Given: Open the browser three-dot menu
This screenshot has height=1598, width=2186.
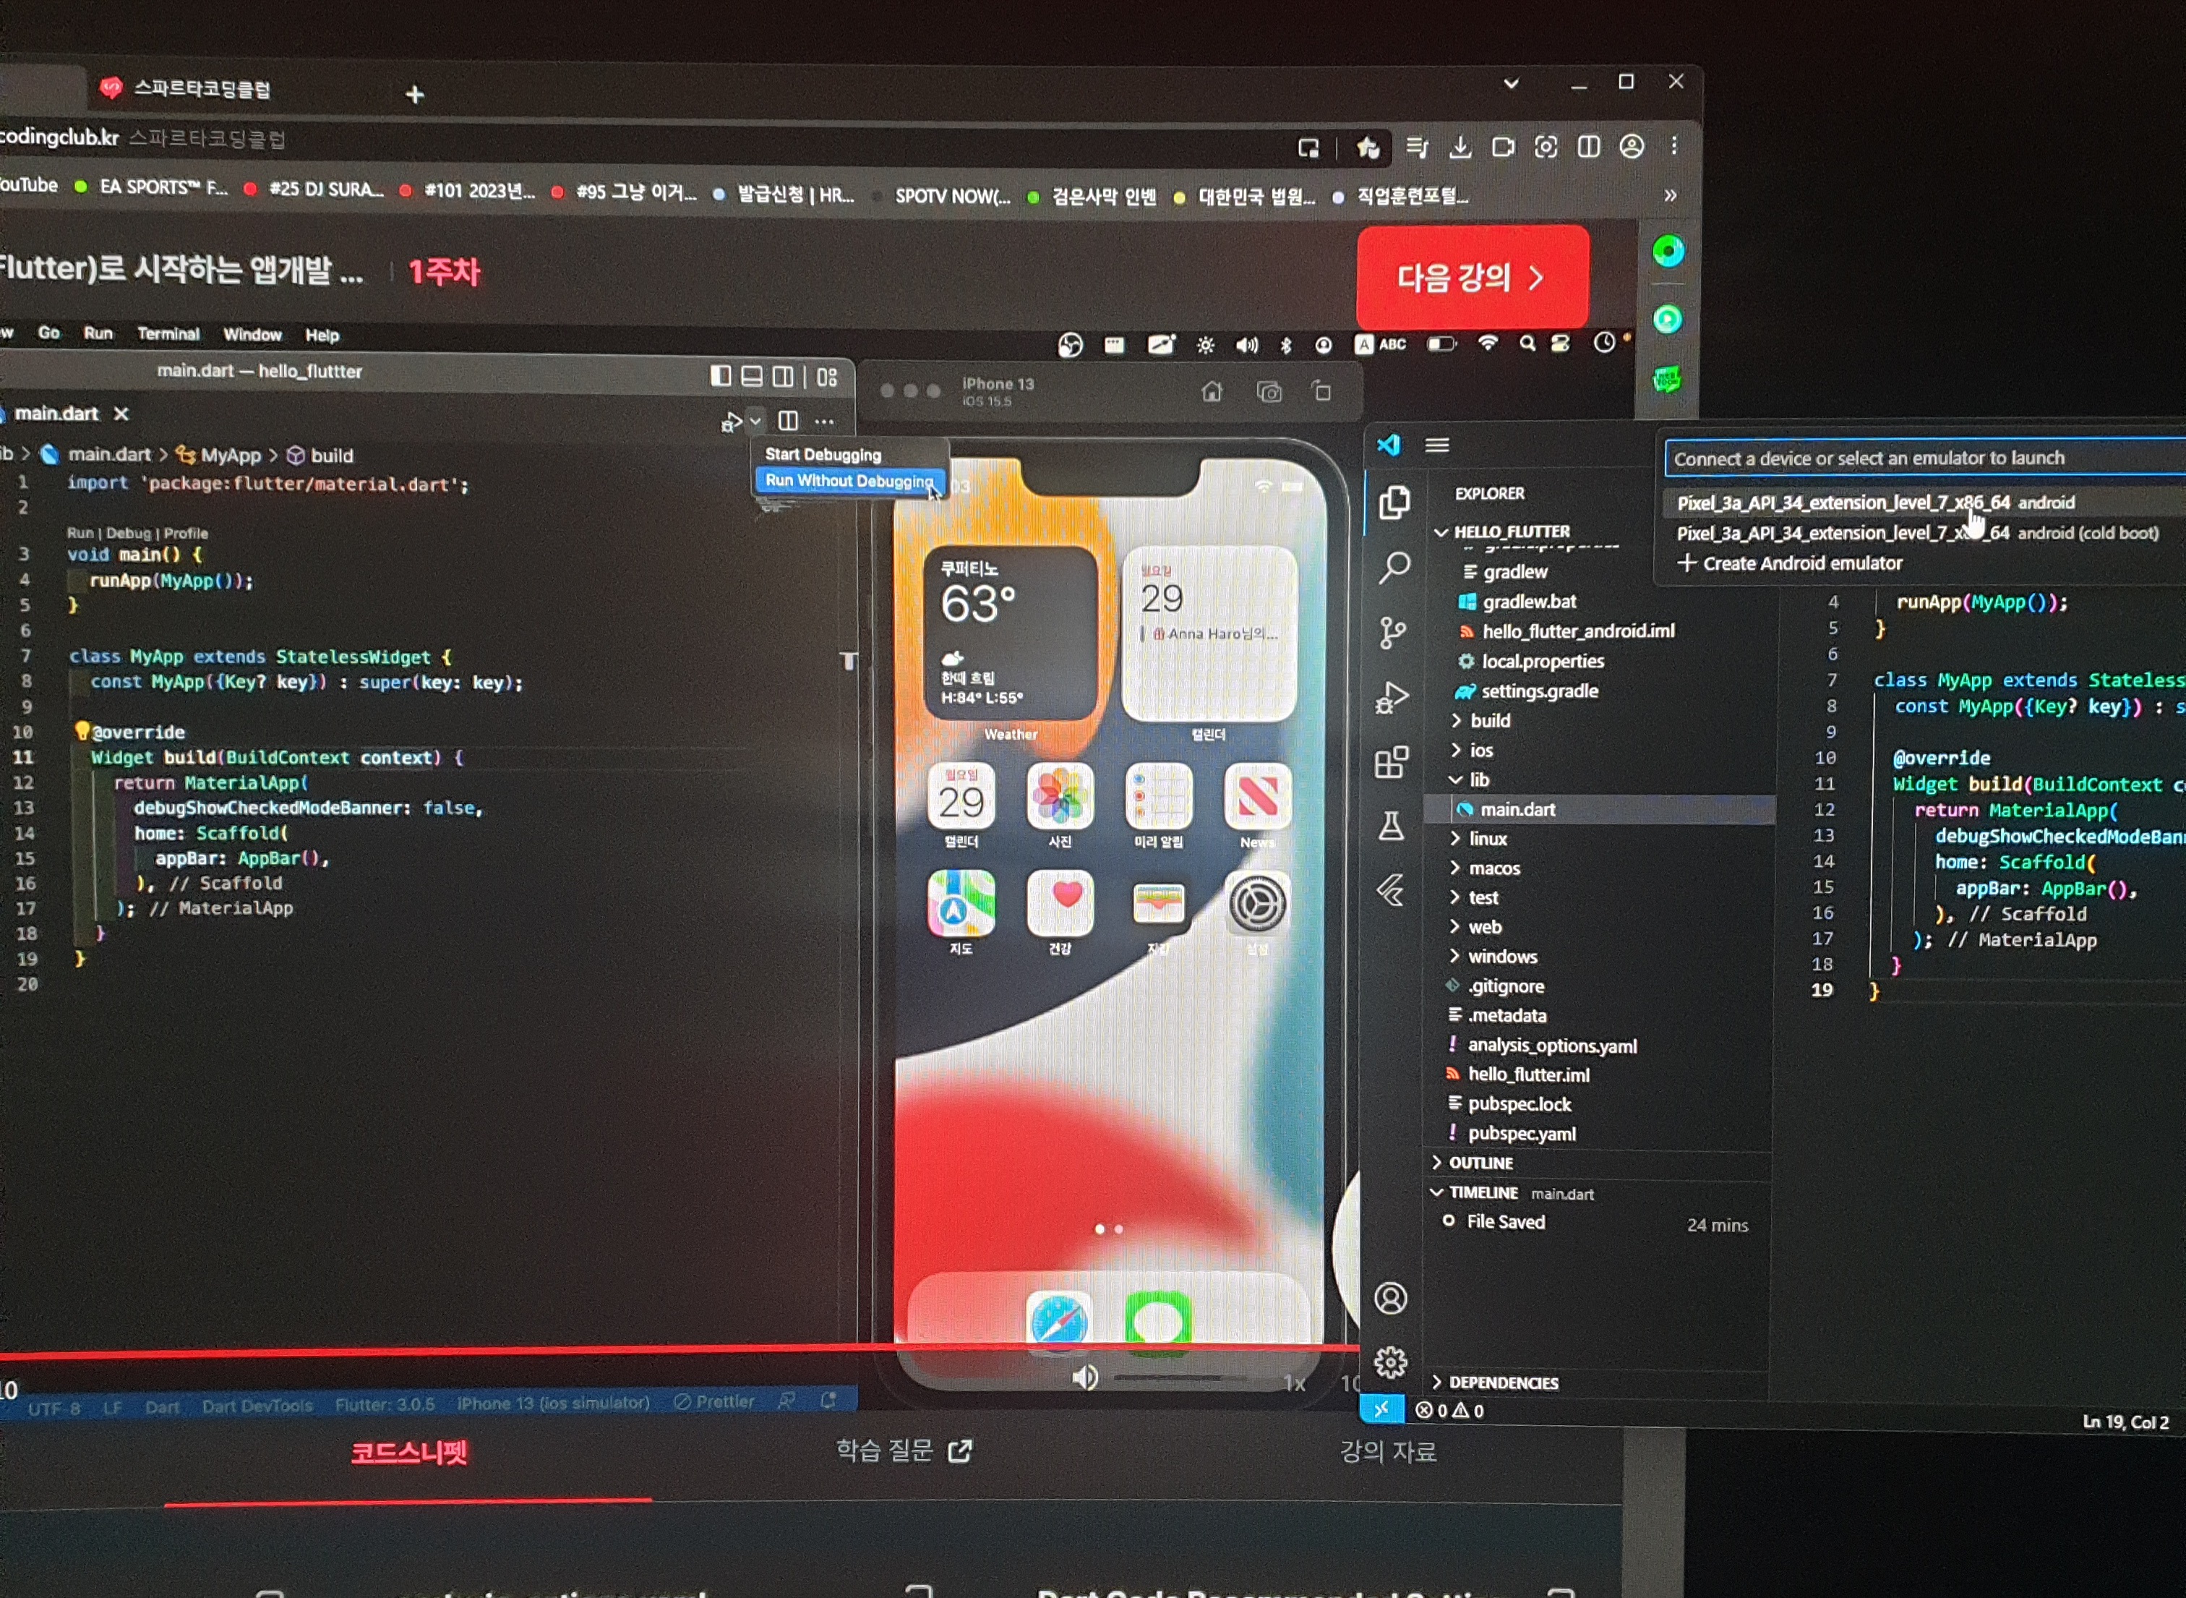Looking at the screenshot, I should coord(1674,145).
